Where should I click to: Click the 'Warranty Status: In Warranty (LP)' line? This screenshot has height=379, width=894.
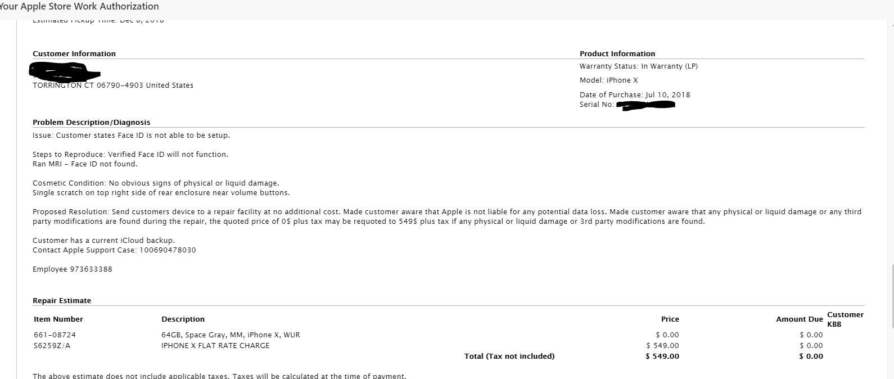[x=639, y=66]
